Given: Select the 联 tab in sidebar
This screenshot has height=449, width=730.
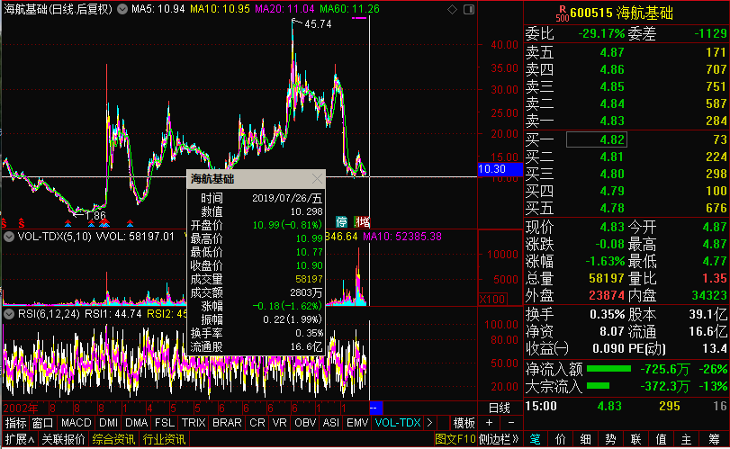Looking at the screenshot, I should click(635, 439).
